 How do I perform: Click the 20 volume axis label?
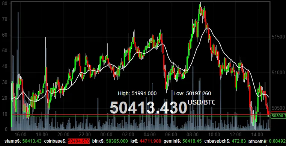tap(5, 98)
